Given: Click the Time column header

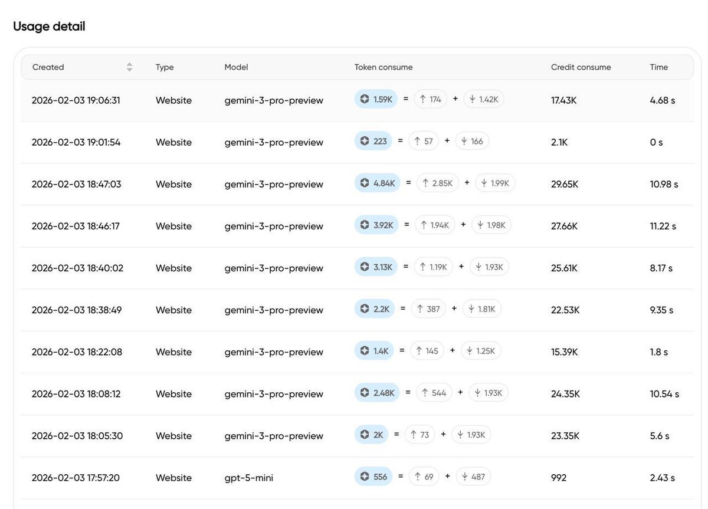Looking at the screenshot, I should coord(659,67).
